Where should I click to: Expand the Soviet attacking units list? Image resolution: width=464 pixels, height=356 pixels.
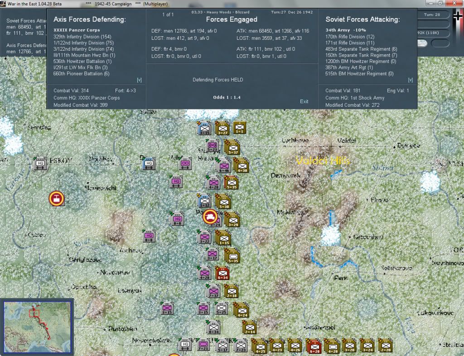point(410,80)
